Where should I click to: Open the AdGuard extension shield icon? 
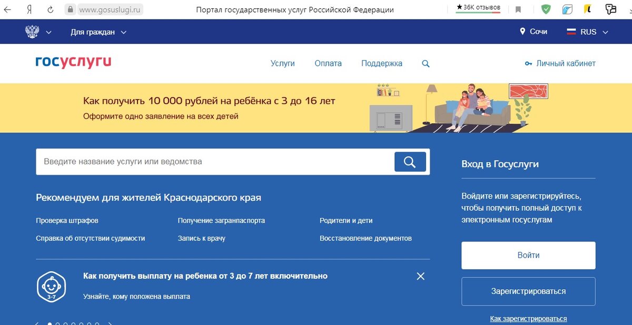click(x=546, y=9)
